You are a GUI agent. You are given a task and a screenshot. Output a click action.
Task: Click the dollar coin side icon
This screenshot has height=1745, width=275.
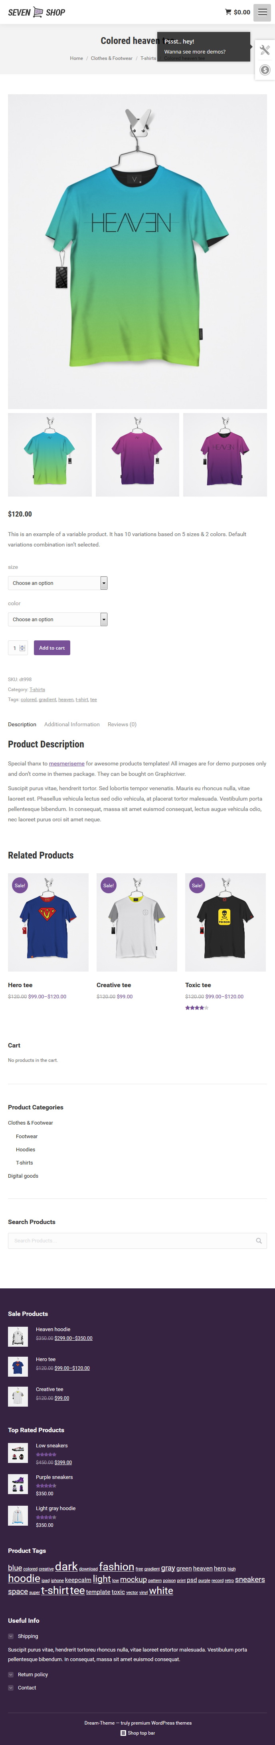point(265,70)
